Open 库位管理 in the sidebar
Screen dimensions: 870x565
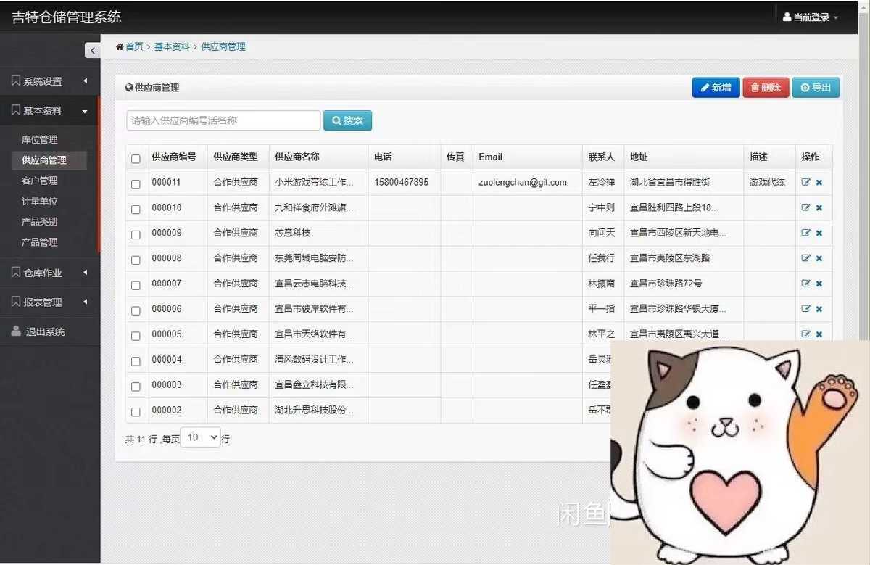pos(39,139)
